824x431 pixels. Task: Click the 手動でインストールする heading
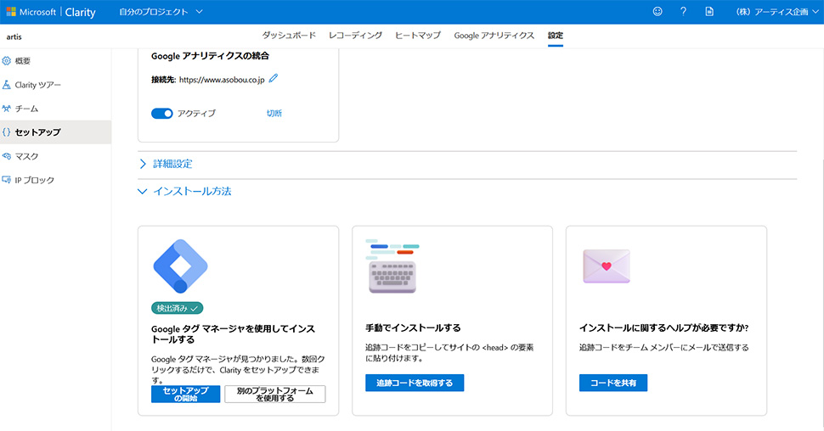click(413, 328)
